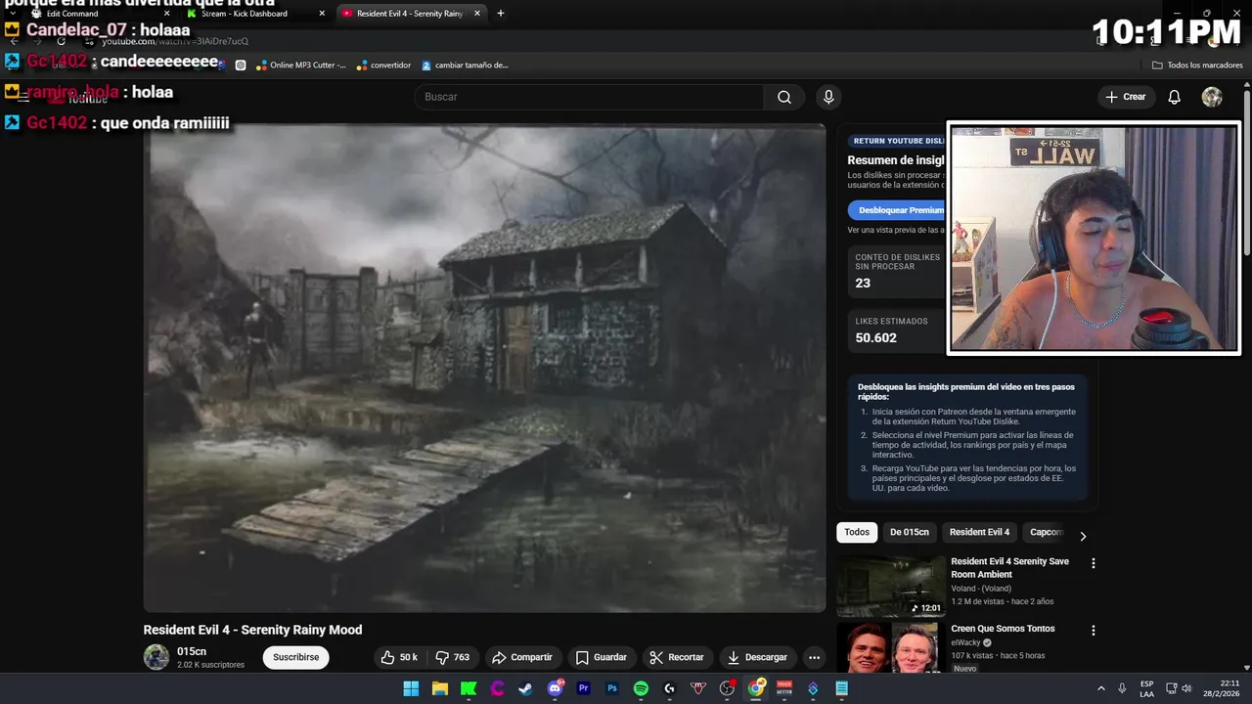Screen dimensions: 1252x704
Task: Open 015cn channel name link
Action: [x=192, y=651]
